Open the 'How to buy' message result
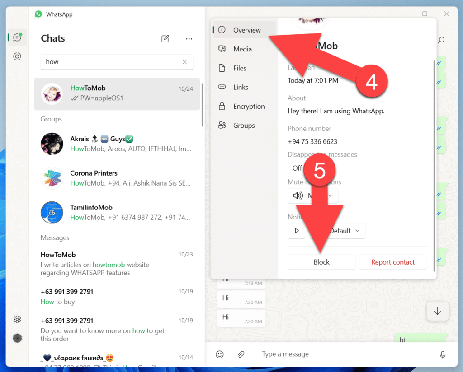Screen dimensions: 463x372 tap(117, 297)
